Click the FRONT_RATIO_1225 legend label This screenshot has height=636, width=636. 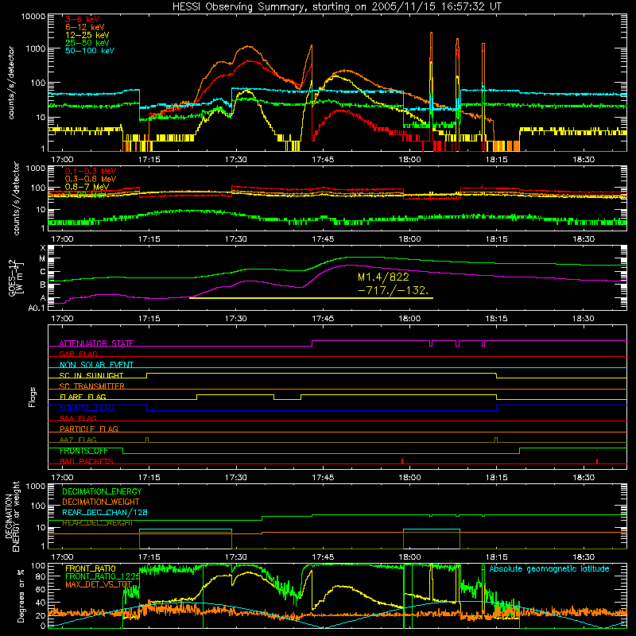point(103,577)
